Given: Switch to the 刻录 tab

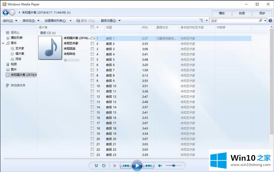Looking at the screenshot, I should pos(242,13).
